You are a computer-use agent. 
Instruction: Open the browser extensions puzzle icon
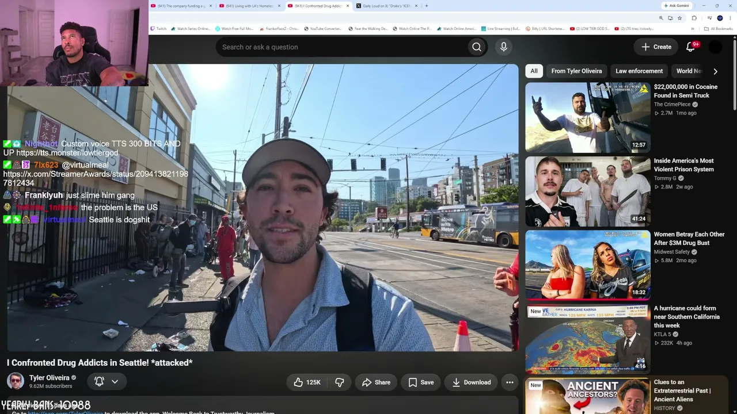[694, 18]
